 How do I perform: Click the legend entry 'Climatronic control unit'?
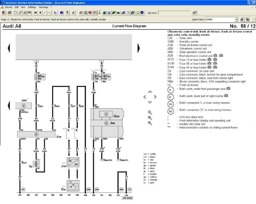coord(193,48)
